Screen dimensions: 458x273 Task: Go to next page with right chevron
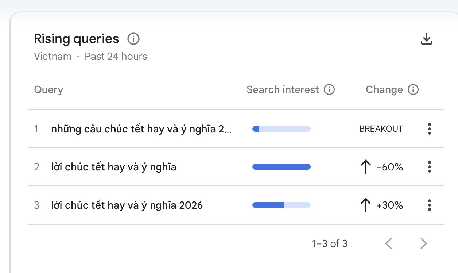click(423, 243)
